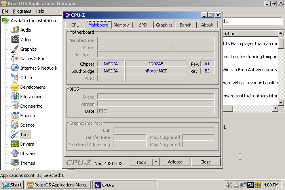This screenshot has height=190, width=285.
Task: Open the Programs menu
Action: (x=22, y=11)
